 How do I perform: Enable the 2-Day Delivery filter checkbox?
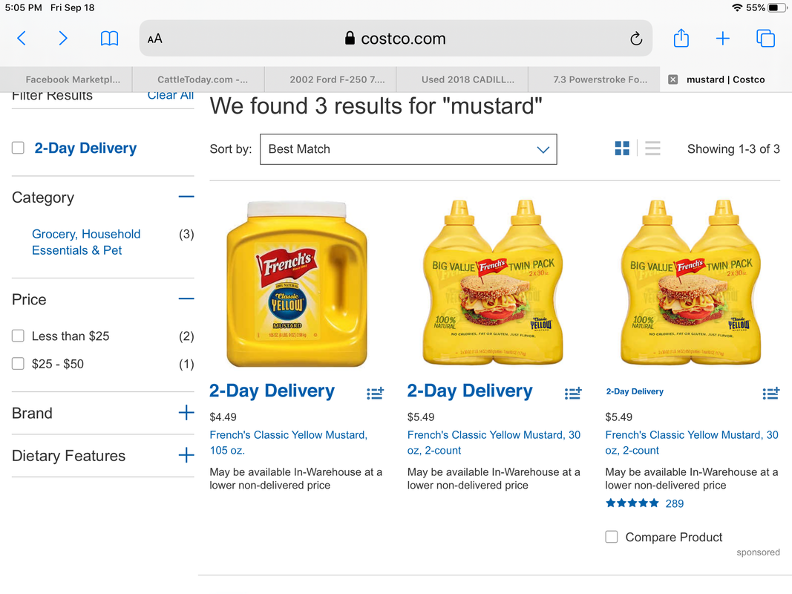tap(18, 148)
